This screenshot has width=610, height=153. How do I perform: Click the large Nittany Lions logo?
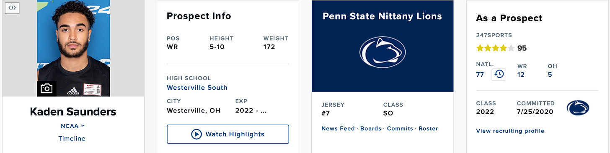click(x=382, y=53)
